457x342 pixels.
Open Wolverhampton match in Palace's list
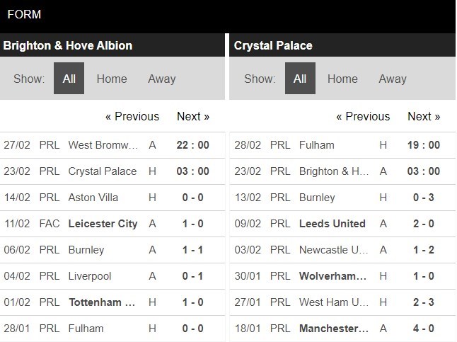pos(334,276)
